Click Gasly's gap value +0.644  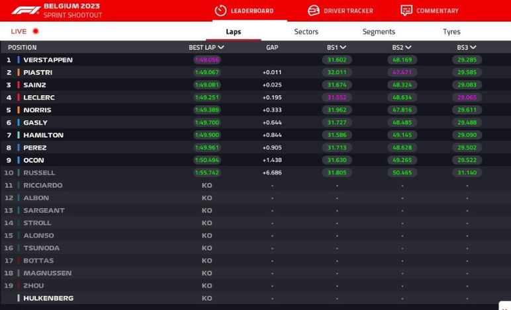click(x=272, y=123)
